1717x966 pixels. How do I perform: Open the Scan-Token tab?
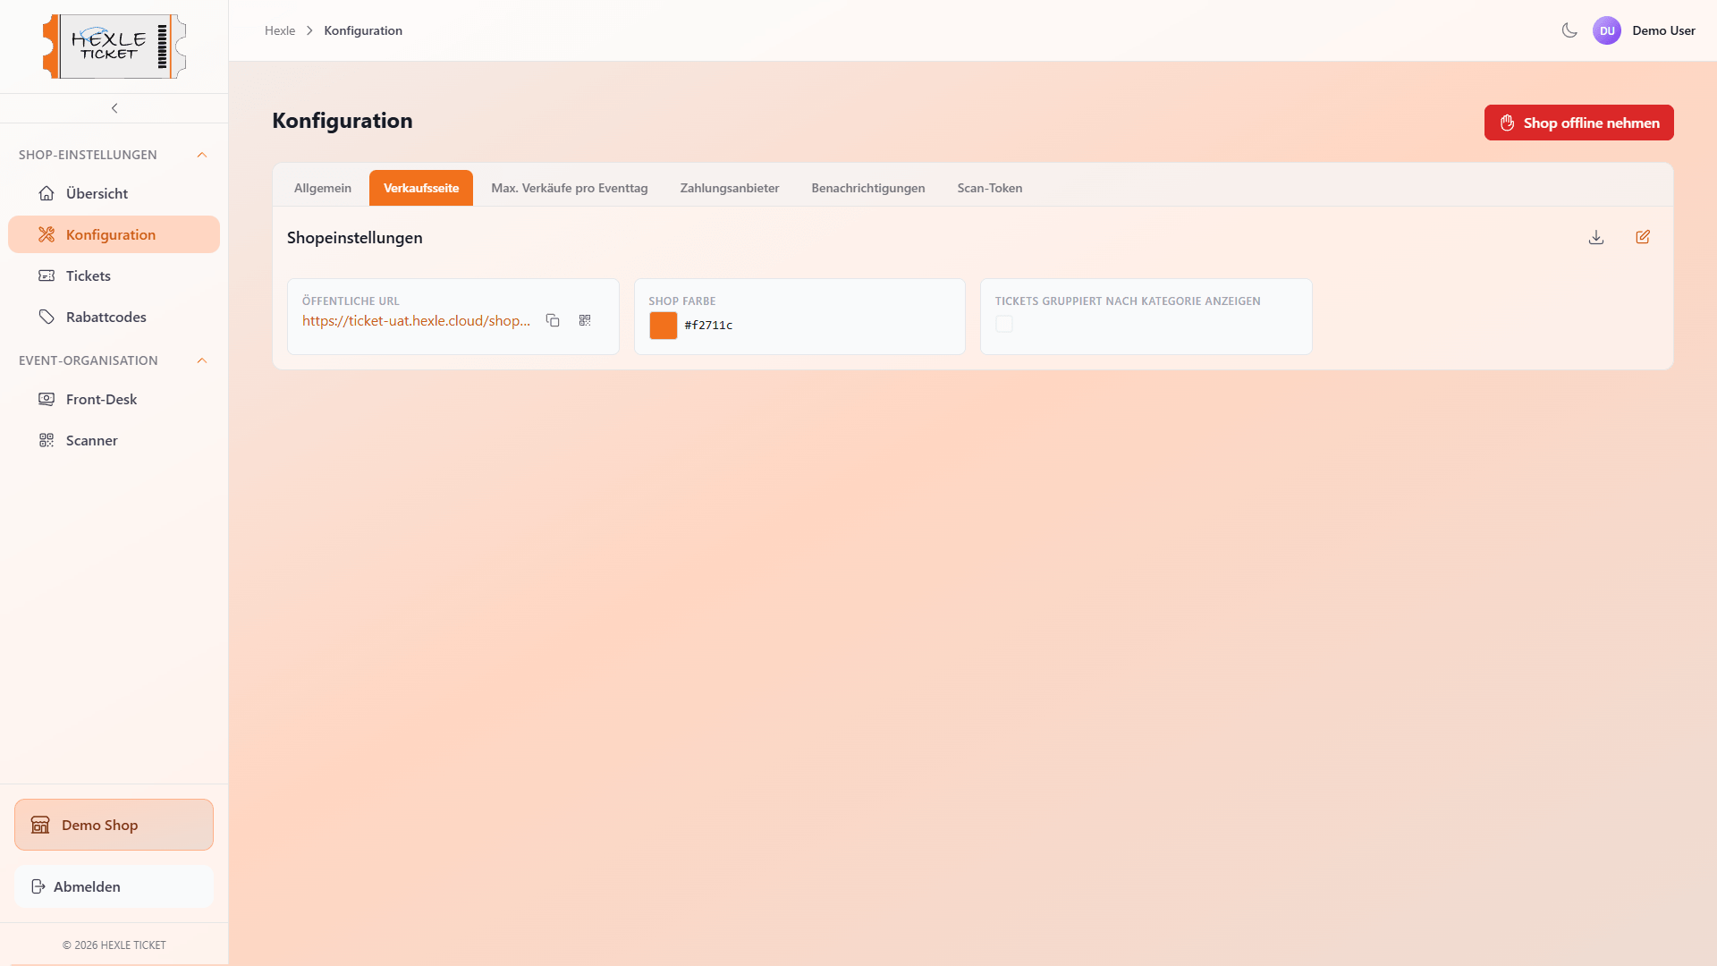(x=989, y=188)
